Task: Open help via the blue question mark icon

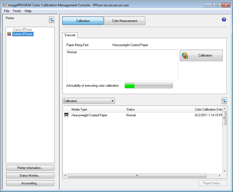Action: (x=224, y=19)
